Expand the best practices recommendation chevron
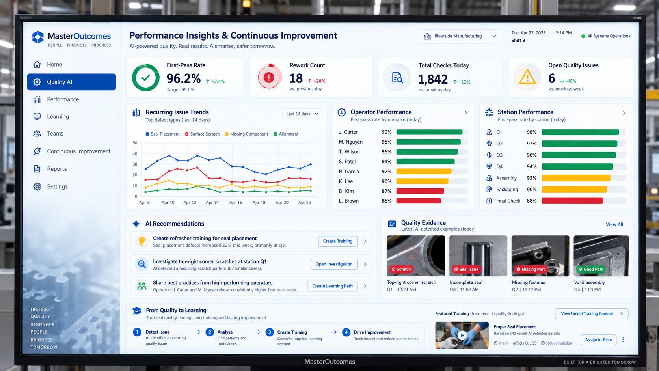 point(365,286)
